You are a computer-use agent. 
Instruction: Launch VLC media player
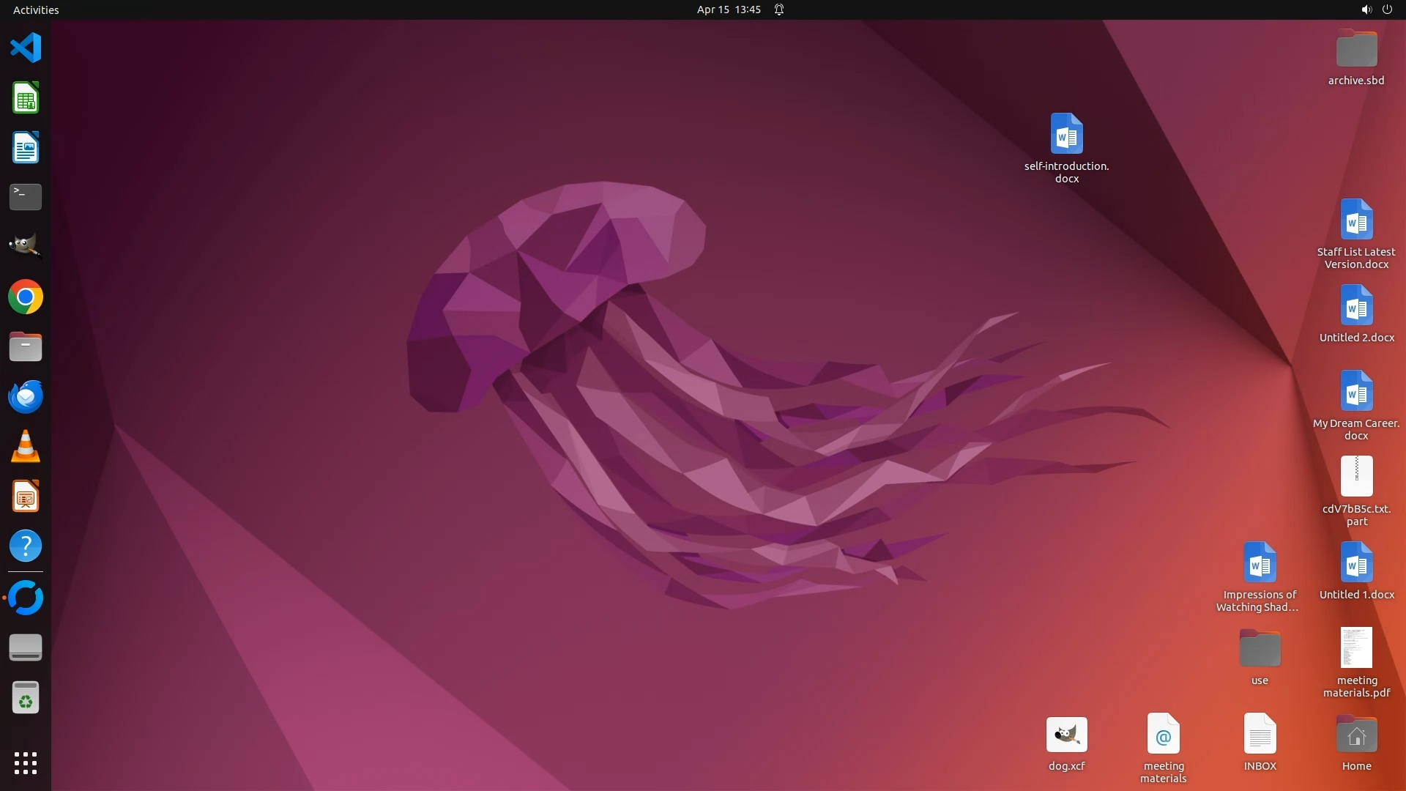click(26, 447)
